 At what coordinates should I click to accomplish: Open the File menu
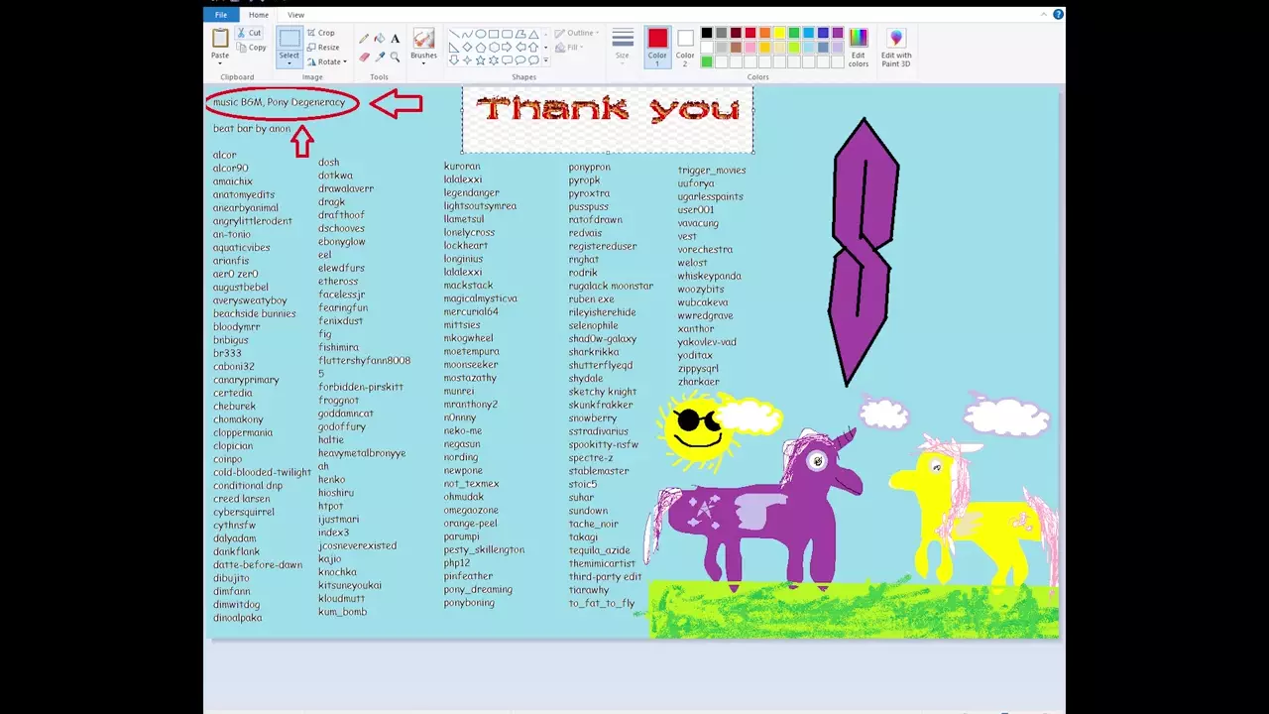tap(221, 15)
